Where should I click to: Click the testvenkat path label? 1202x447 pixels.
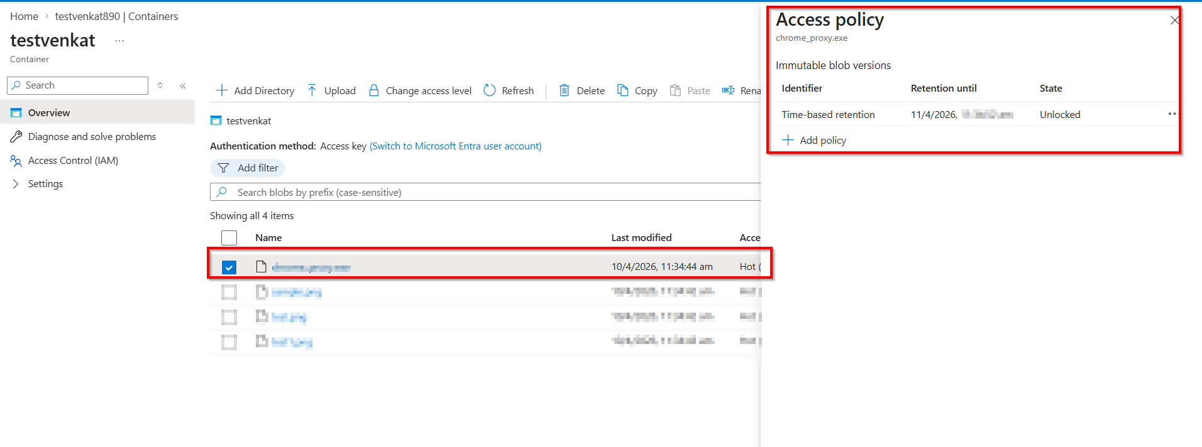(249, 121)
